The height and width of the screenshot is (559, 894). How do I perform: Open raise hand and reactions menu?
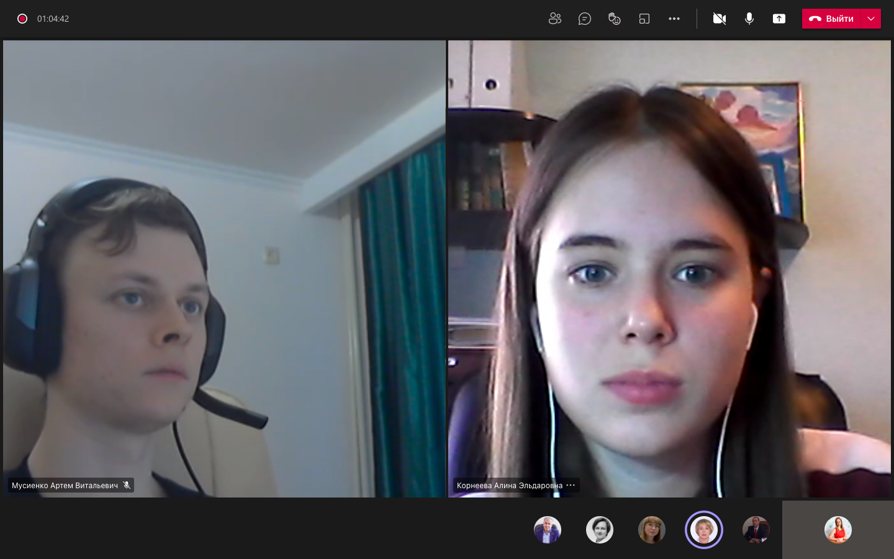pyautogui.click(x=615, y=19)
